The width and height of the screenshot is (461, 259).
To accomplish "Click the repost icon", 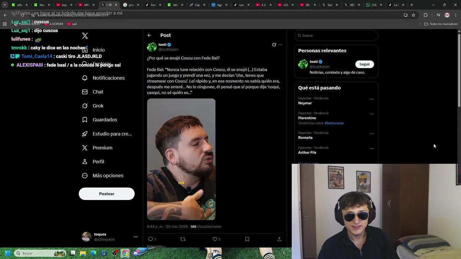I will pyautogui.click(x=183, y=239).
